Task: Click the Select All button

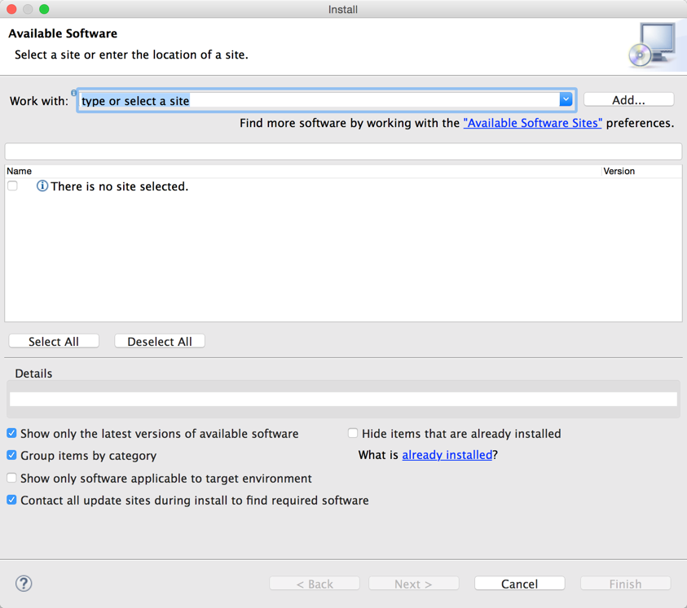Action: pyautogui.click(x=54, y=341)
